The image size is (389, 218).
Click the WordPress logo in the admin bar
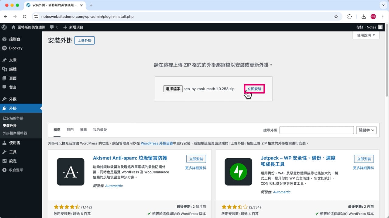point(4,27)
